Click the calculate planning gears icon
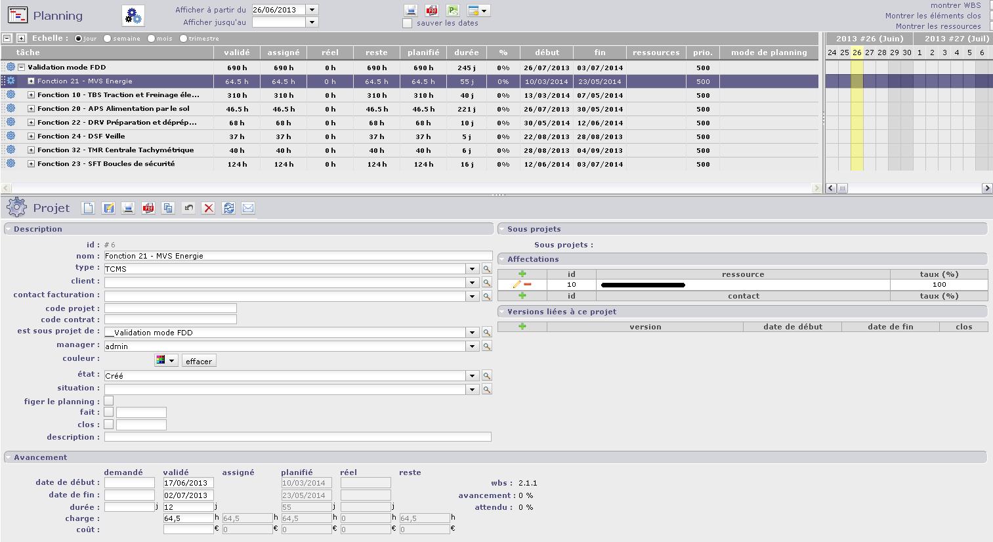Image resolution: width=993 pixels, height=542 pixels. click(133, 16)
